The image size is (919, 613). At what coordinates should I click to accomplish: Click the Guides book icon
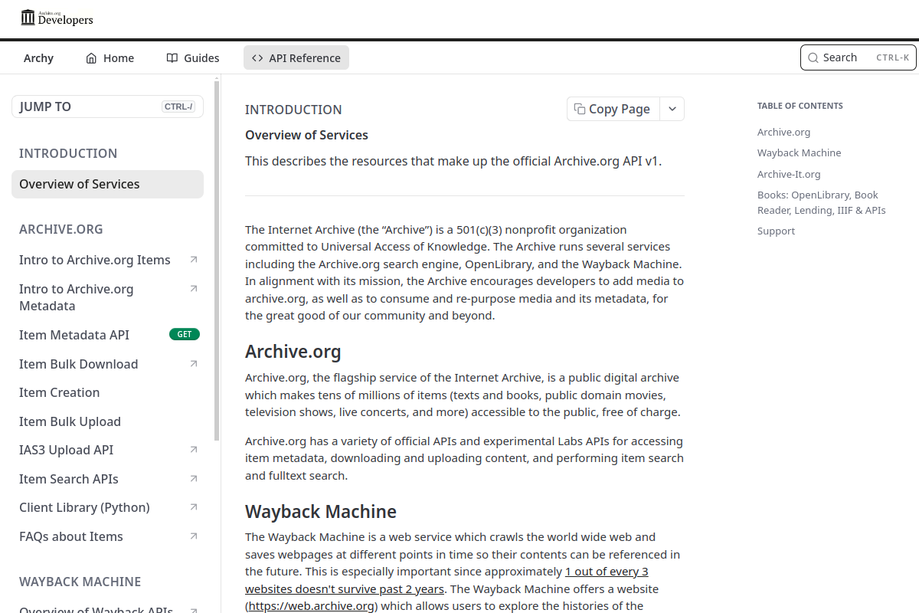coord(172,58)
